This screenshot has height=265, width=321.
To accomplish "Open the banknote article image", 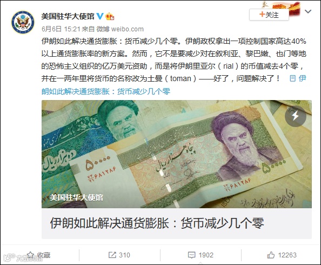I will (x=177, y=154).
